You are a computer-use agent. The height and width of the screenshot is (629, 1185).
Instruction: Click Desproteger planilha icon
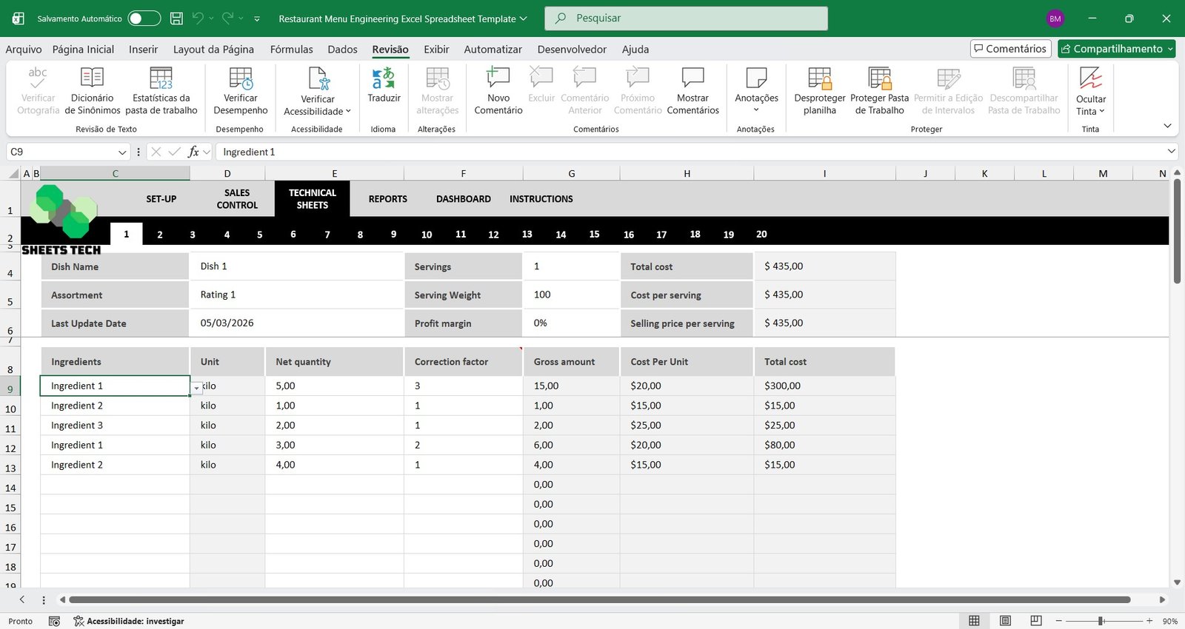(819, 78)
